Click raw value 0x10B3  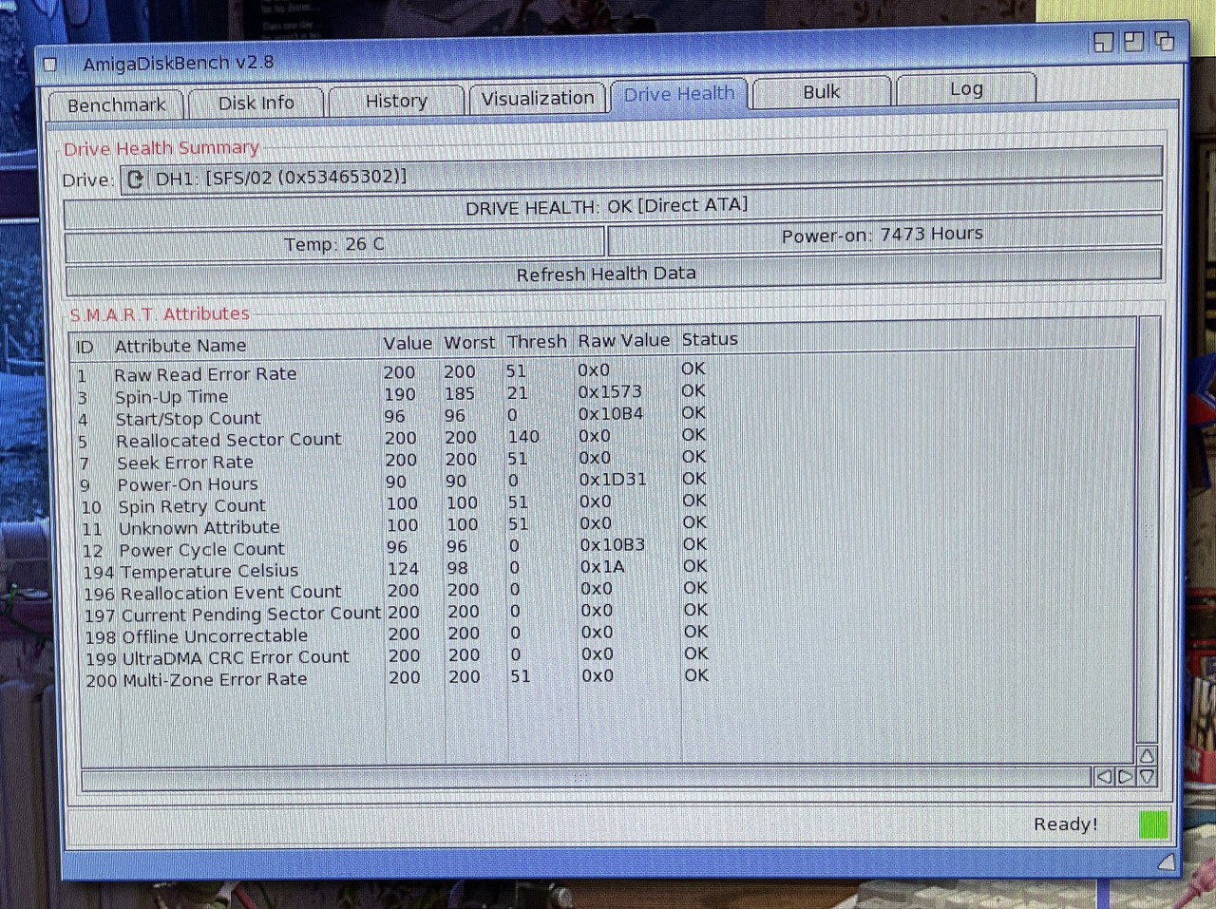(613, 544)
